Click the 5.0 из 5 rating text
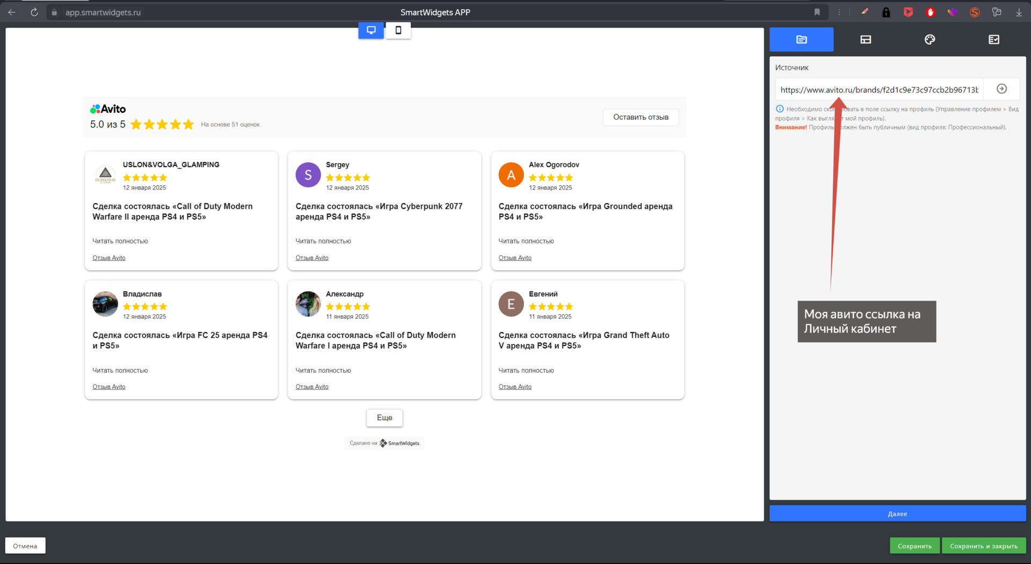This screenshot has height=564, width=1031. pyautogui.click(x=107, y=125)
